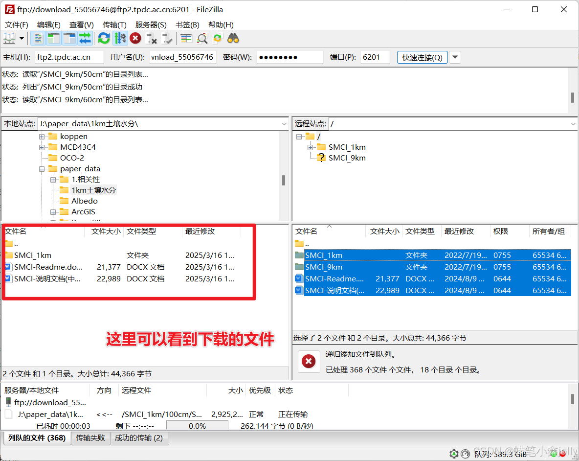Select local SMCI-说明文档 file row
The height and width of the screenshot is (461, 579).
click(122, 278)
